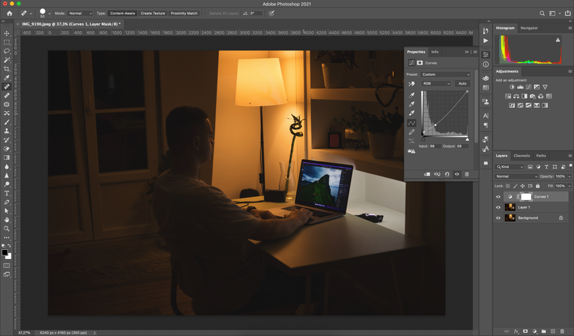
Task: Select the Move tool
Action: 7,33
